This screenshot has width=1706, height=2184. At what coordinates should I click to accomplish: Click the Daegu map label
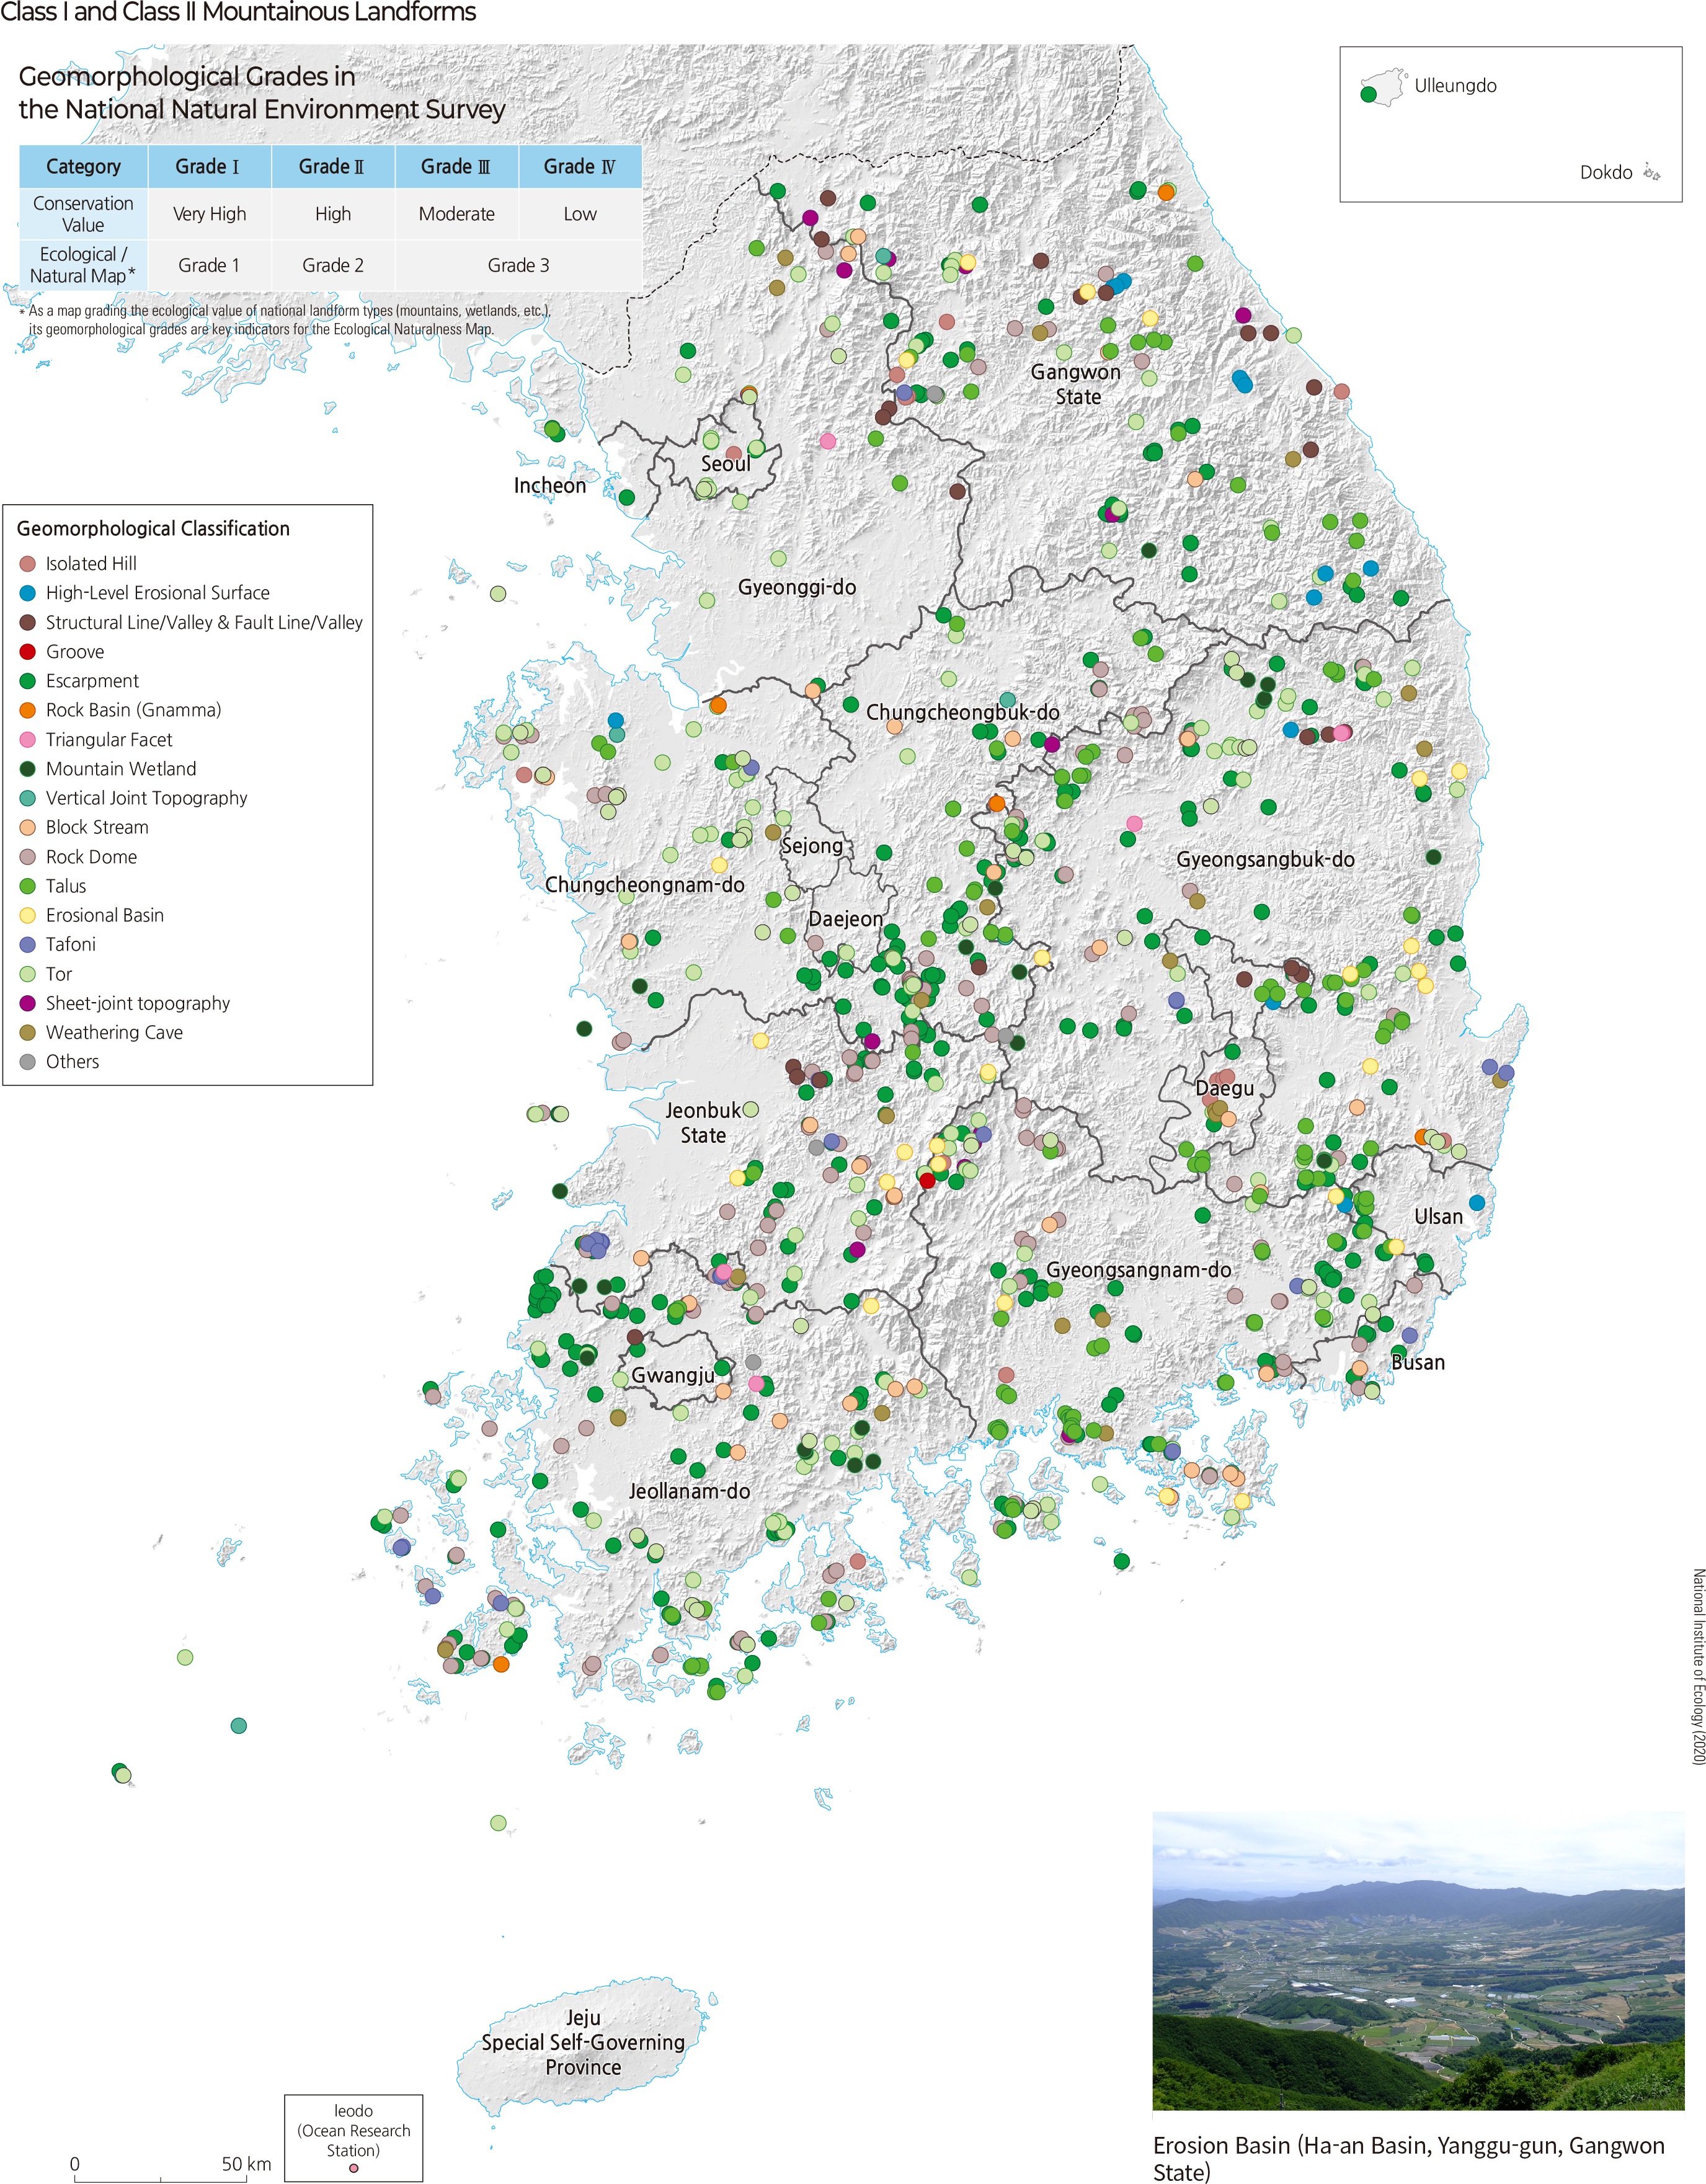pyautogui.click(x=1224, y=1088)
